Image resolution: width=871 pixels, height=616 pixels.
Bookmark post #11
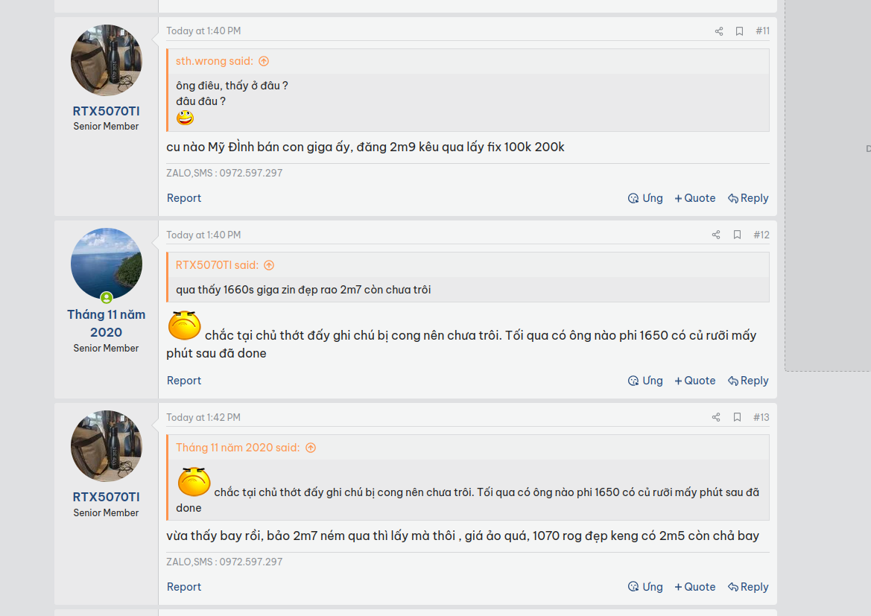pyautogui.click(x=739, y=31)
